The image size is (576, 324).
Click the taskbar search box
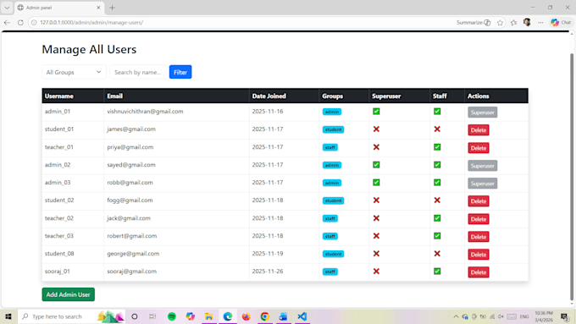pyautogui.click(x=71, y=316)
